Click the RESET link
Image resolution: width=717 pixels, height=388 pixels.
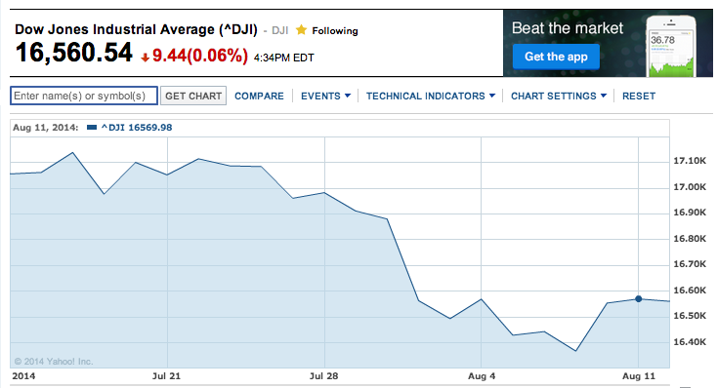(x=639, y=96)
